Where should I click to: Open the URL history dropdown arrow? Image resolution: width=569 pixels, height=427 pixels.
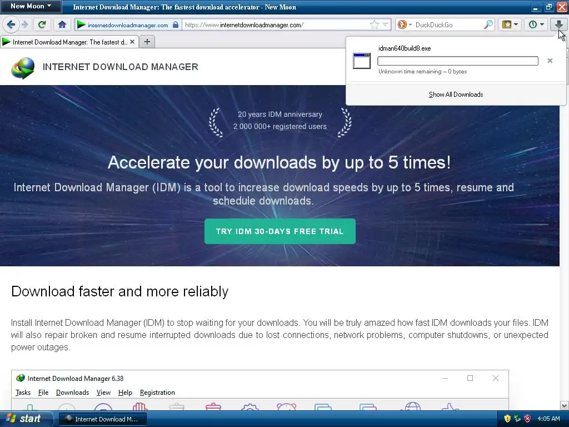click(386, 24)
